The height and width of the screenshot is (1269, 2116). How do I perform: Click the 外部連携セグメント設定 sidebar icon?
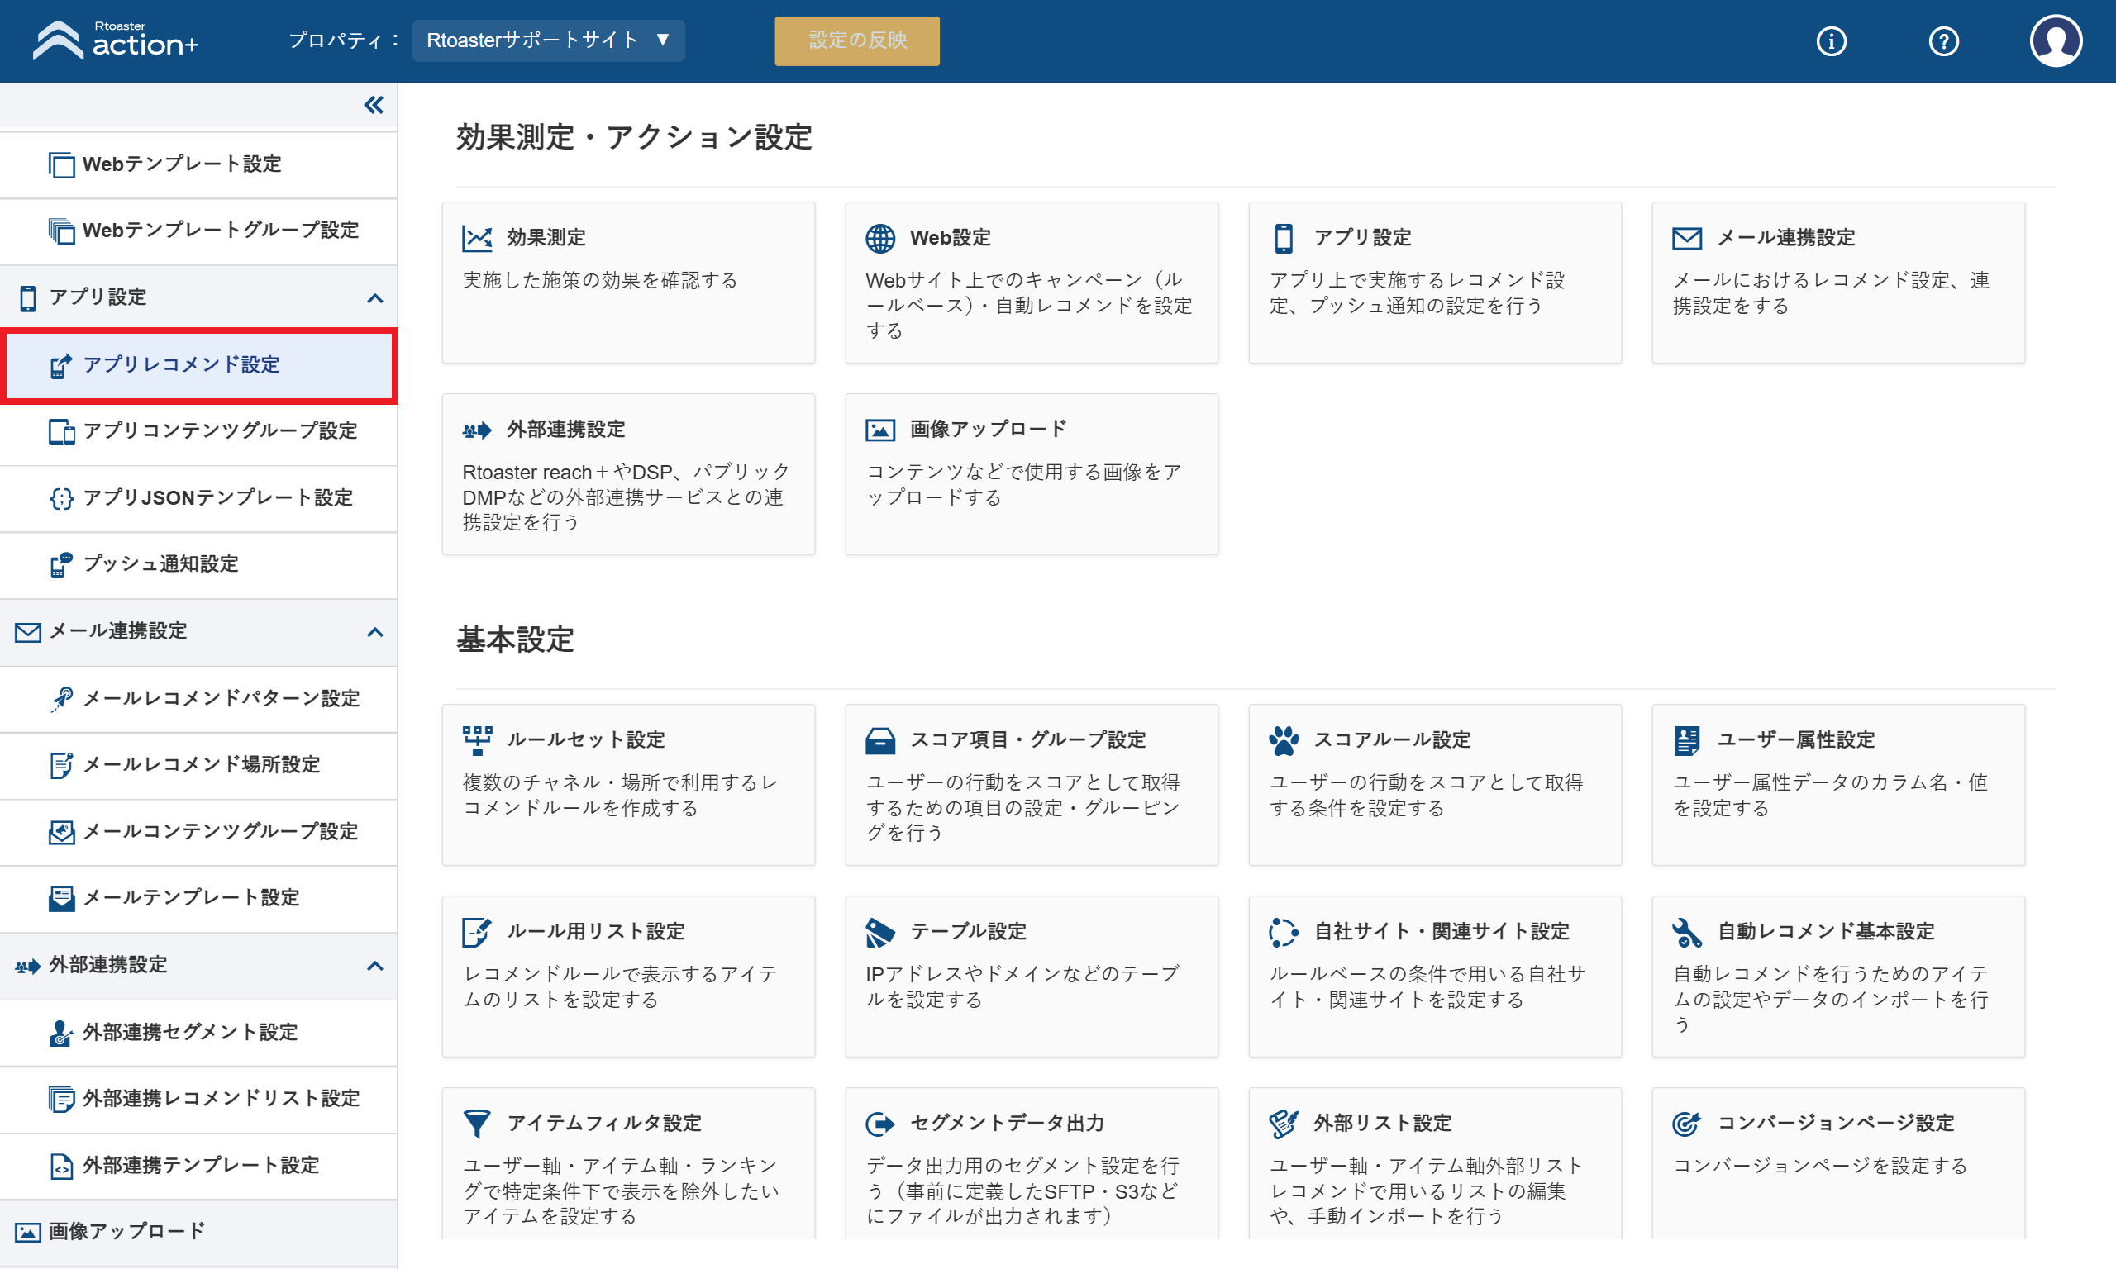62,1033
